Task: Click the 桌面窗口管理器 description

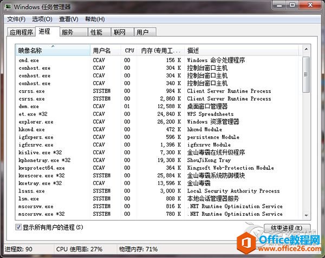Action: coord(207,107)
